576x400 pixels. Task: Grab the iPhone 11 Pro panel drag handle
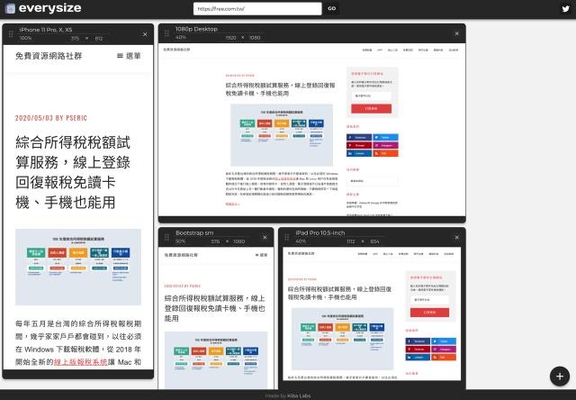pos(11,34)
